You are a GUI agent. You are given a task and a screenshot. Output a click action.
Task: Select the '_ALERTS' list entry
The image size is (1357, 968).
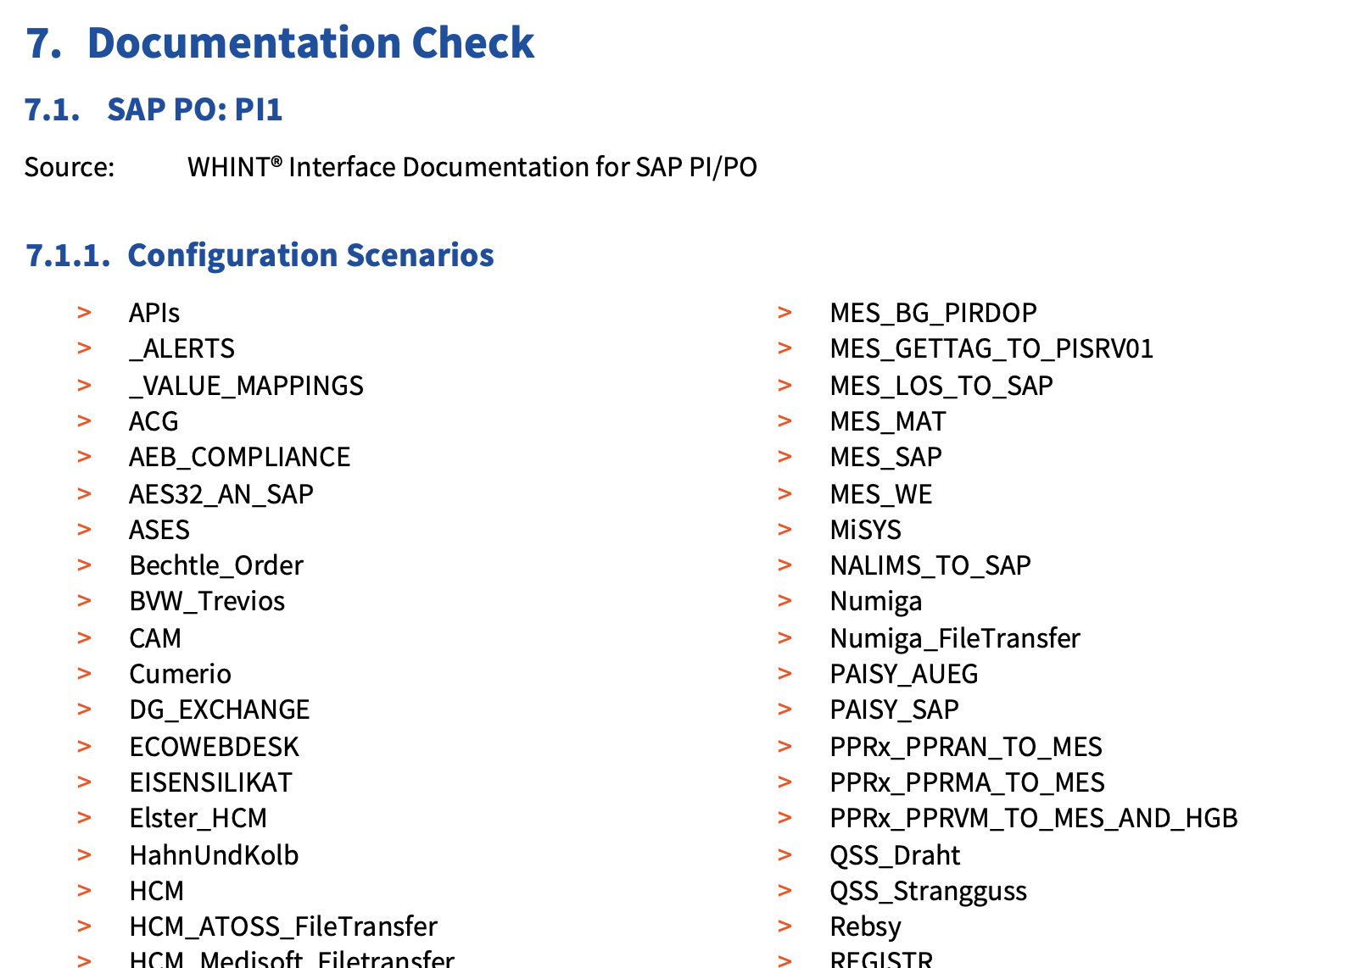click(x=181, y=348)
